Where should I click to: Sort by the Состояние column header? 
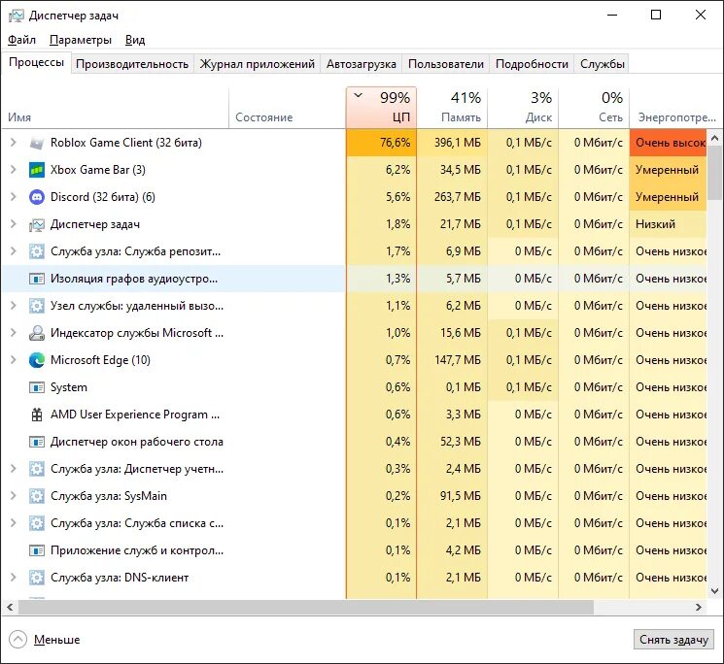[x=288, y=108]
